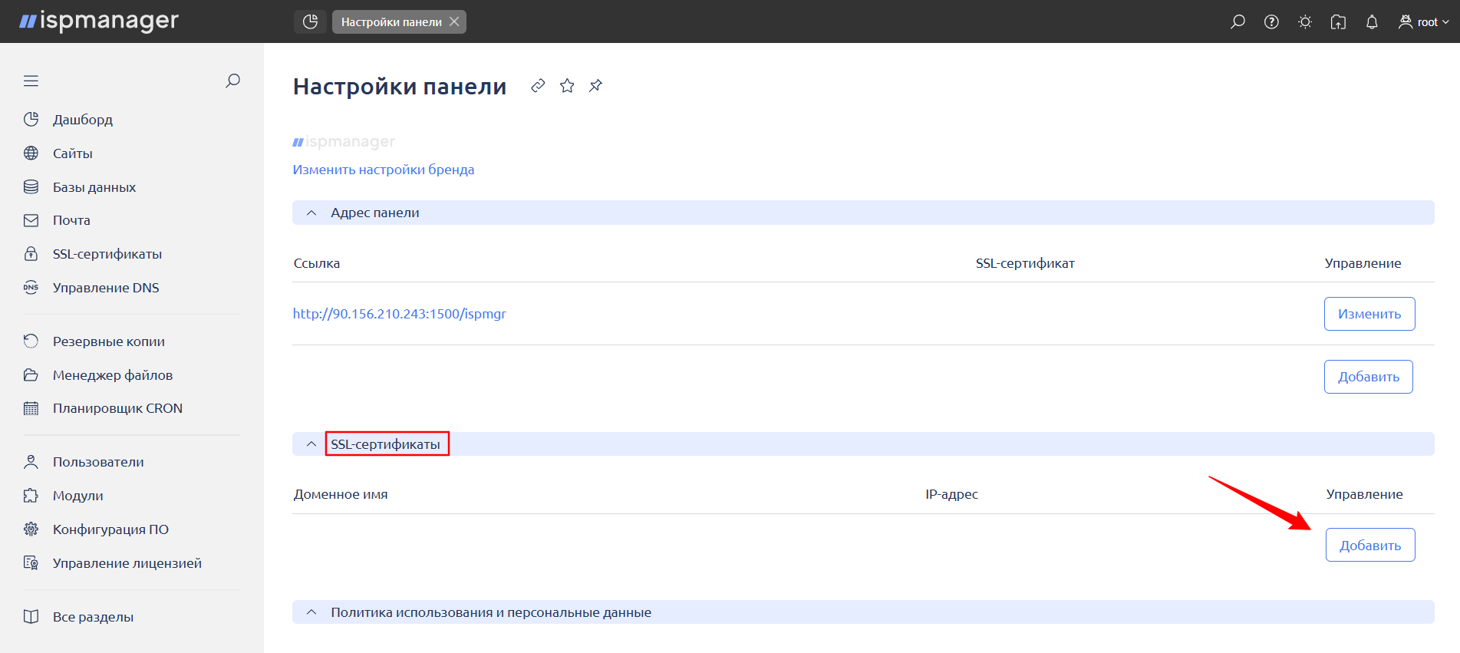The height and width of the screenshot is (653, 1460).
Task: Pin the Настройки панели page with the pin icon
Action: (x=595, y=85)
